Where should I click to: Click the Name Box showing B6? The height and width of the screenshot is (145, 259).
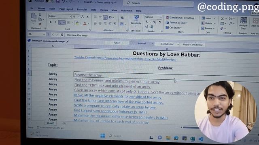[37, 34]
